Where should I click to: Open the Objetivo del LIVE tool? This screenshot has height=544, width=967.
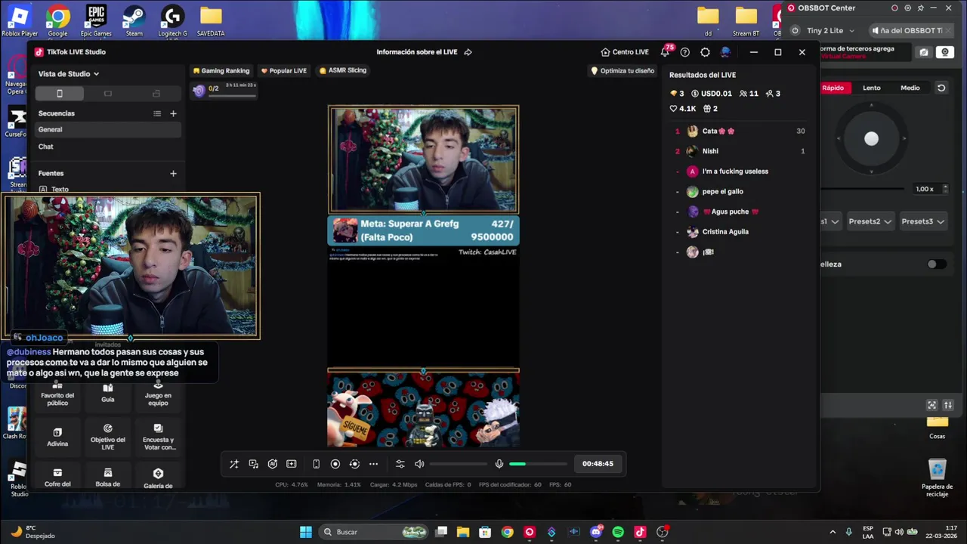[108, 437]
